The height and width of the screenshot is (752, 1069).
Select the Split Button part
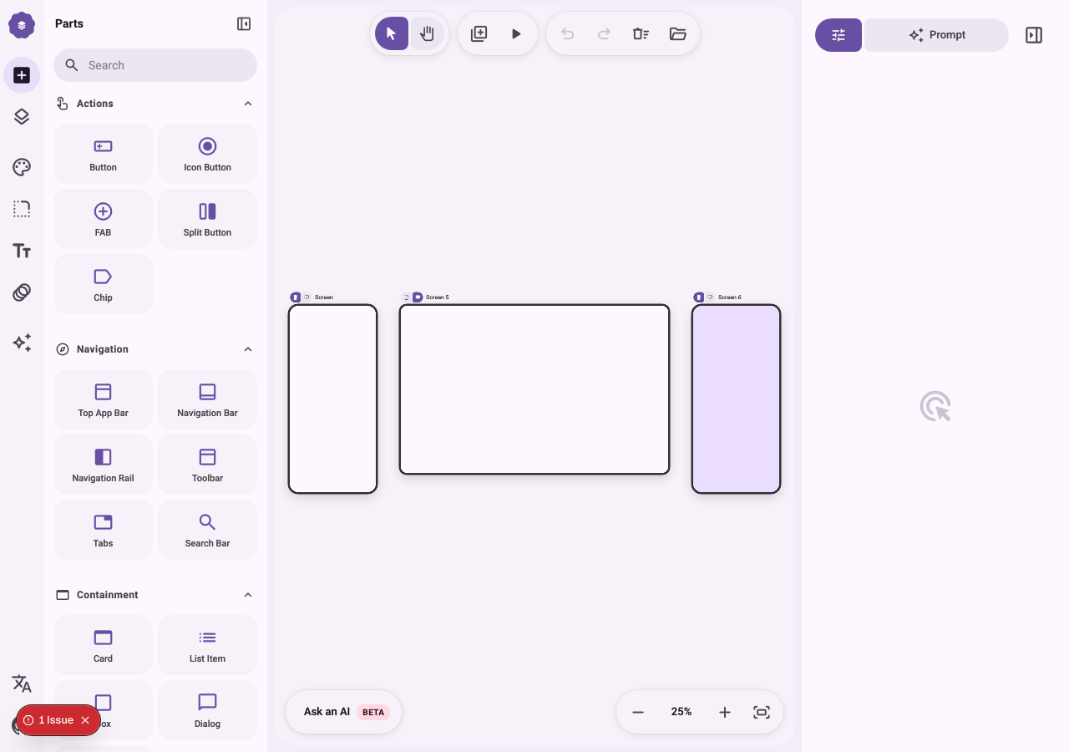(x=207, y=219)
